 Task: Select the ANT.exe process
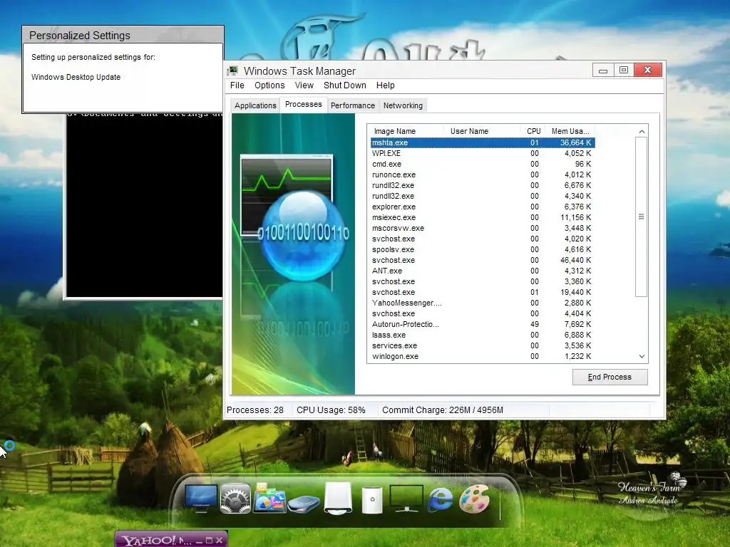(x=483, y=271)
